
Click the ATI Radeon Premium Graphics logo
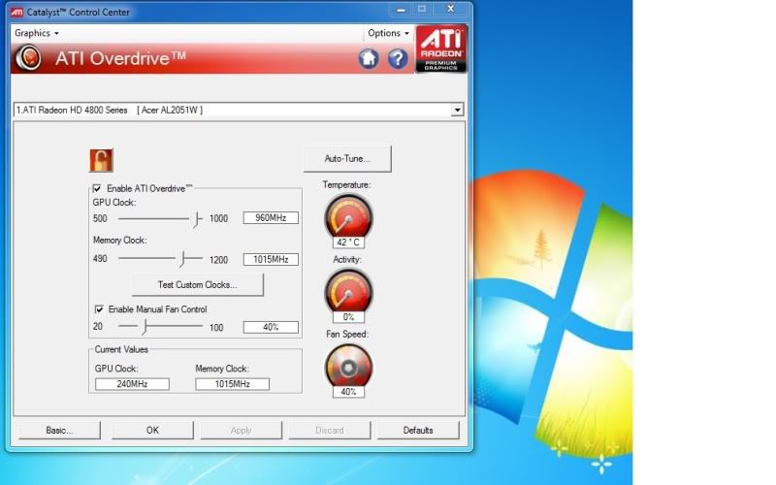[441, 49]
